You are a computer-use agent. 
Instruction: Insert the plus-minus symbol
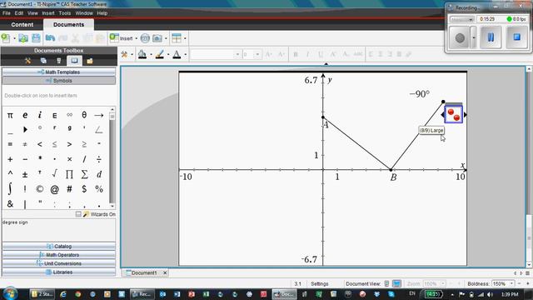pyautogui.click(x=25, y=174)
